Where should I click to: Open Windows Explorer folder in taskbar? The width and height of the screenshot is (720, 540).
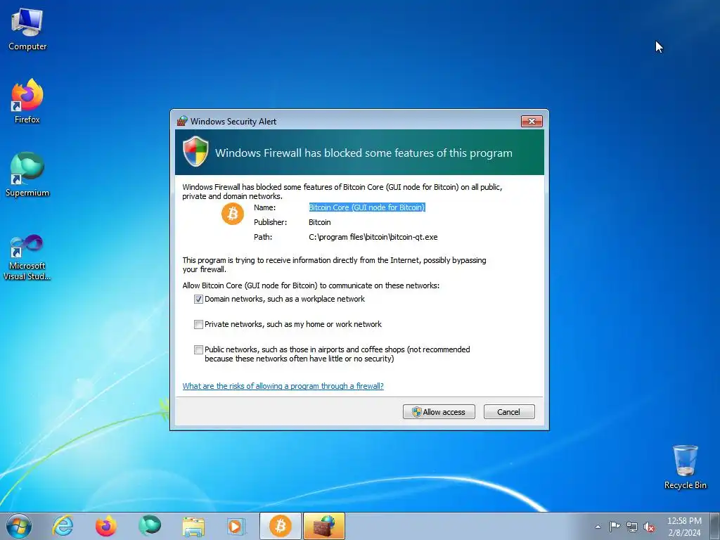pyautogui.click(x=193, y=526)
